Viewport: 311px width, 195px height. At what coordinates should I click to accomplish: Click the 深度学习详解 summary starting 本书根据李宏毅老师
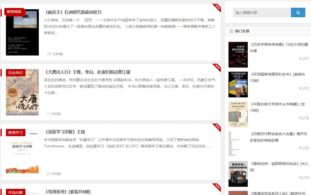(128, 143)
